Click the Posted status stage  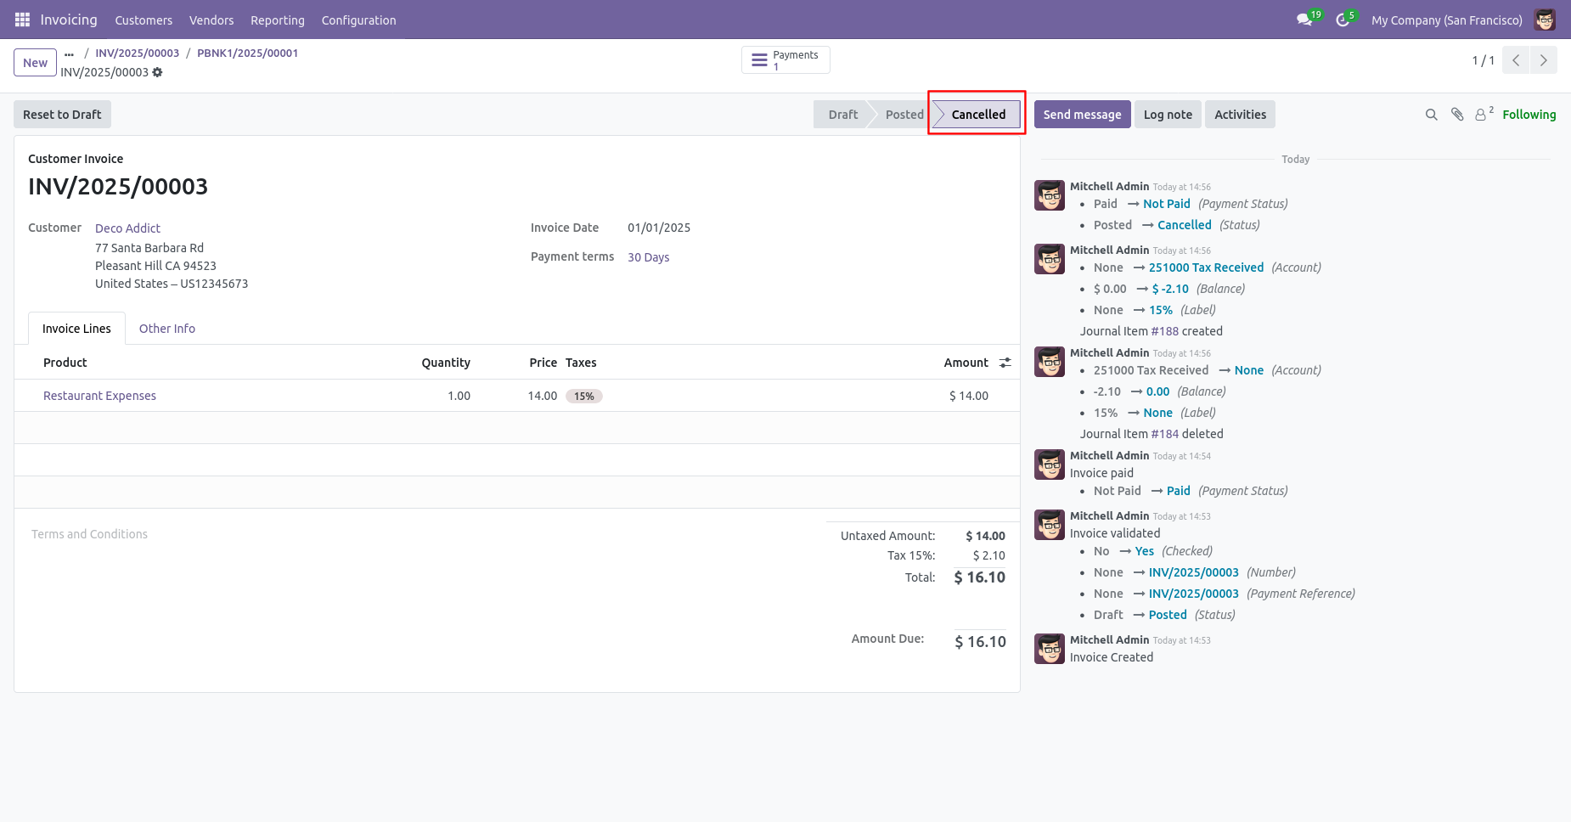point(904,115)
